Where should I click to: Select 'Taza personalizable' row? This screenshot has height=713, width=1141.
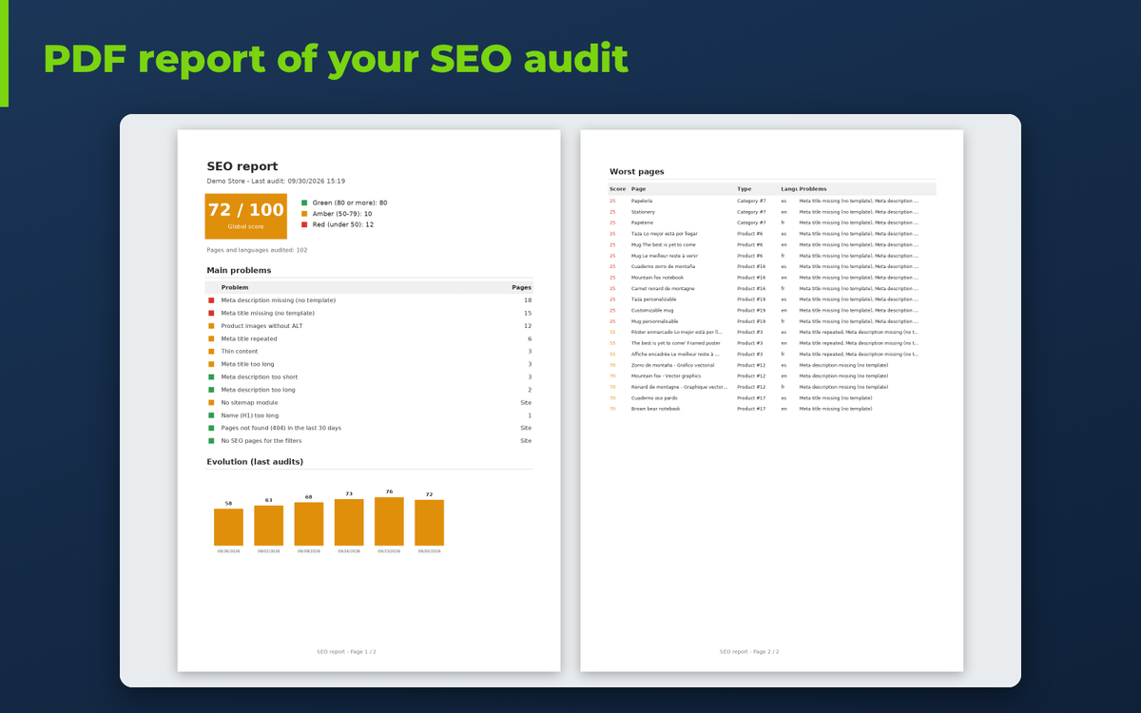click(772, 299)
